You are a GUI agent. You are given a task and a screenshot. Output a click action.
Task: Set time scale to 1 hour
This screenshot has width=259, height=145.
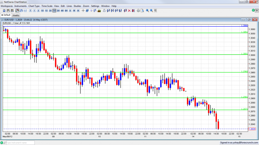[x=54, y=10]
